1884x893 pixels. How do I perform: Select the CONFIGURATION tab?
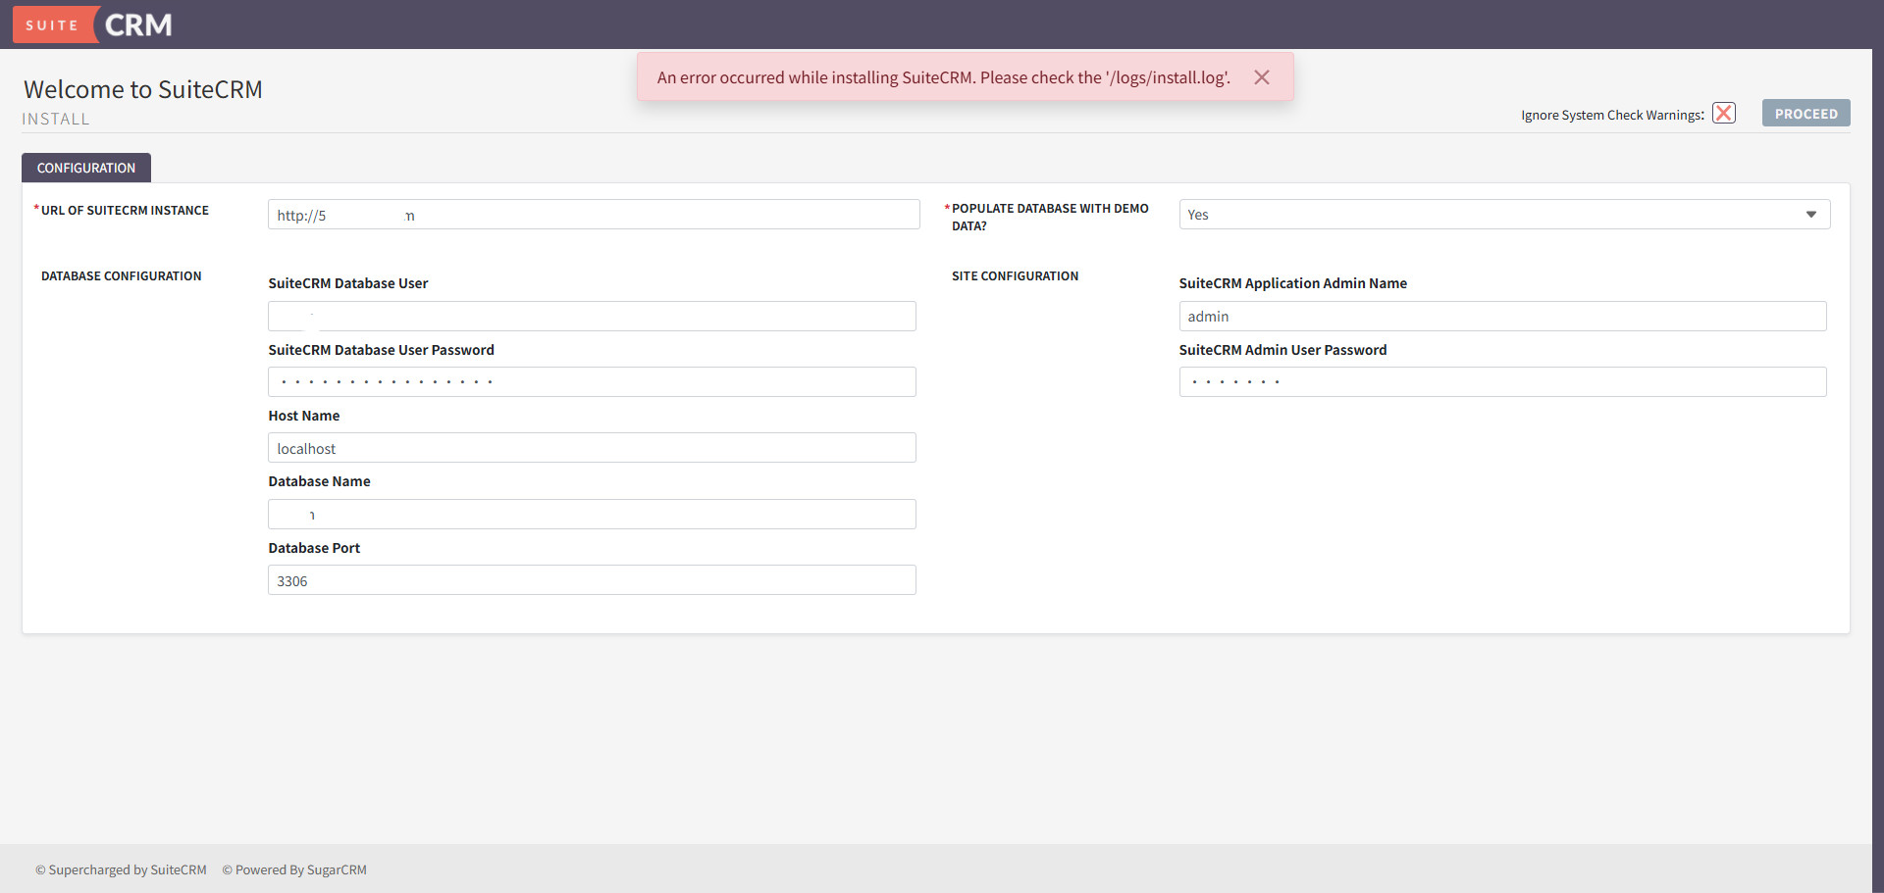coord(86,168)
